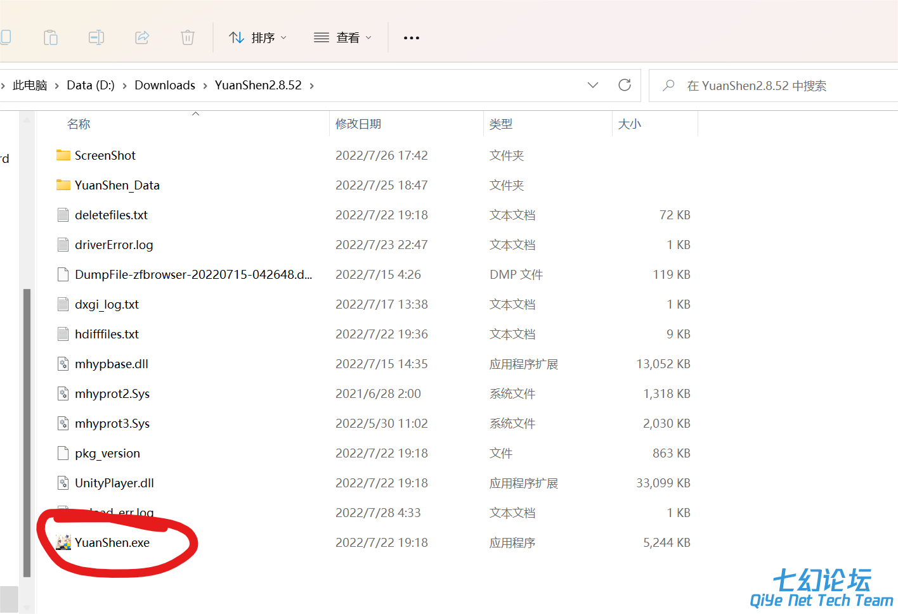Navigate to Downloads in breadcrumb path
Viewport: 898px width, 614px height.
pos(165,86)
